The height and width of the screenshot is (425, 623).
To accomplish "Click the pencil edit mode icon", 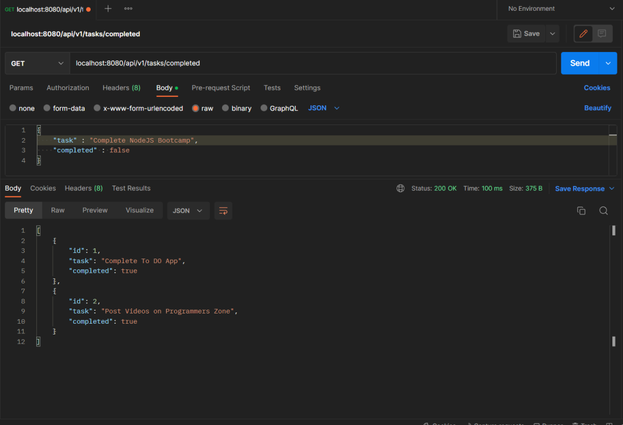I will pyautogui.click(x=583, y=34).
